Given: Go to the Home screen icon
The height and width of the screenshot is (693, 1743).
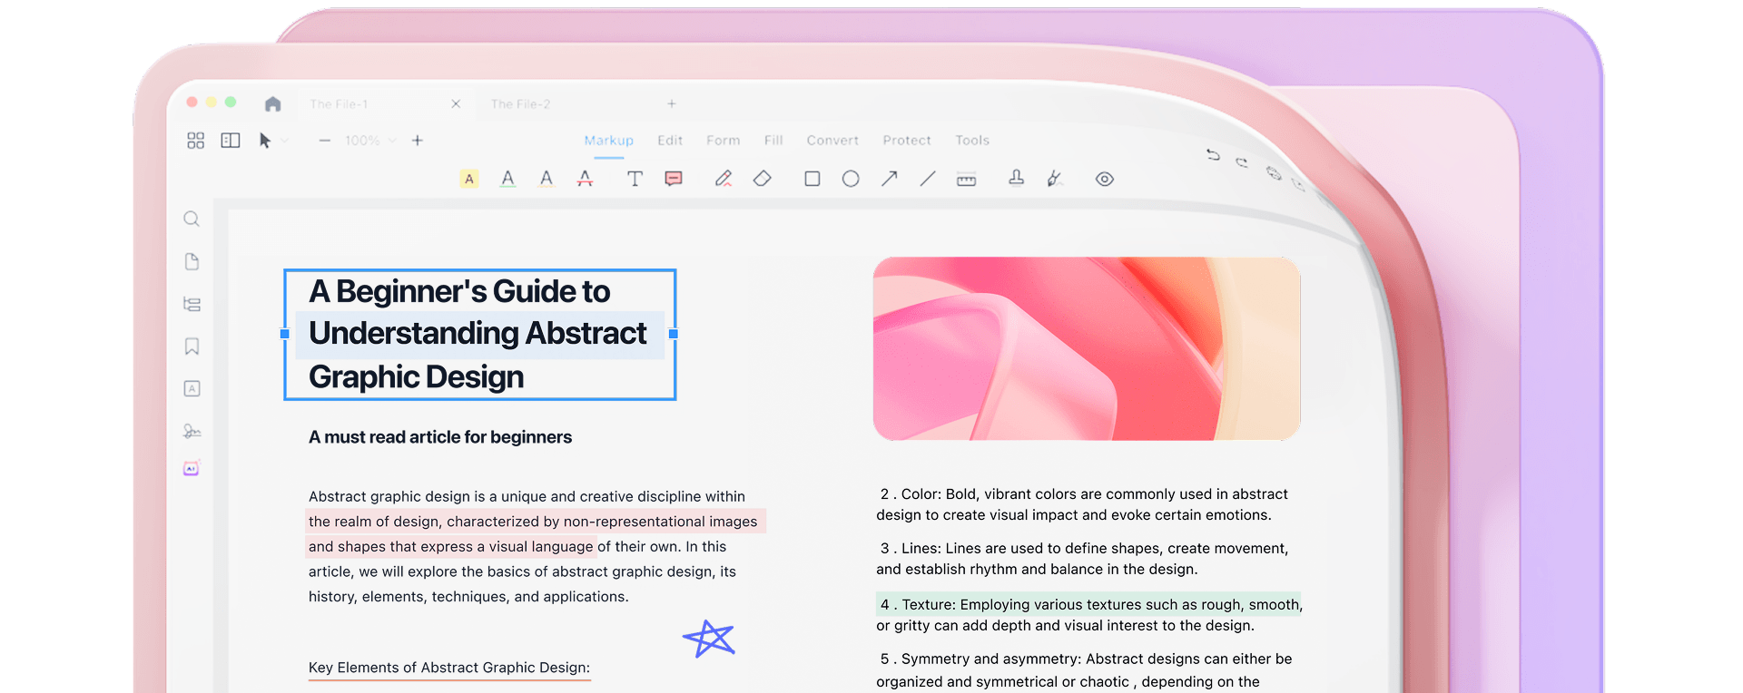Looking at the screenshot, I should (272, 103).
